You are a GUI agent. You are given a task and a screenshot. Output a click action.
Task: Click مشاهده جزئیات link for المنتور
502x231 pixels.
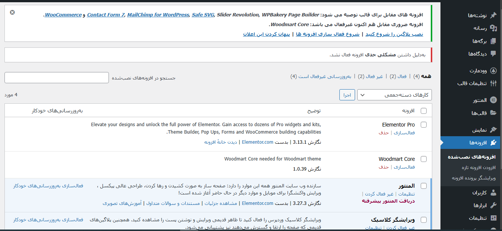point(220,203)
